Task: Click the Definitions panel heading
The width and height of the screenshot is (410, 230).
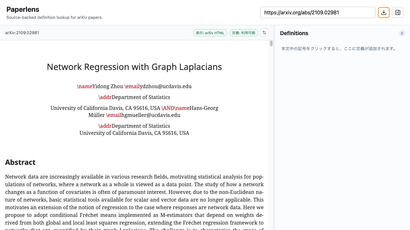Action: point(294,33)
